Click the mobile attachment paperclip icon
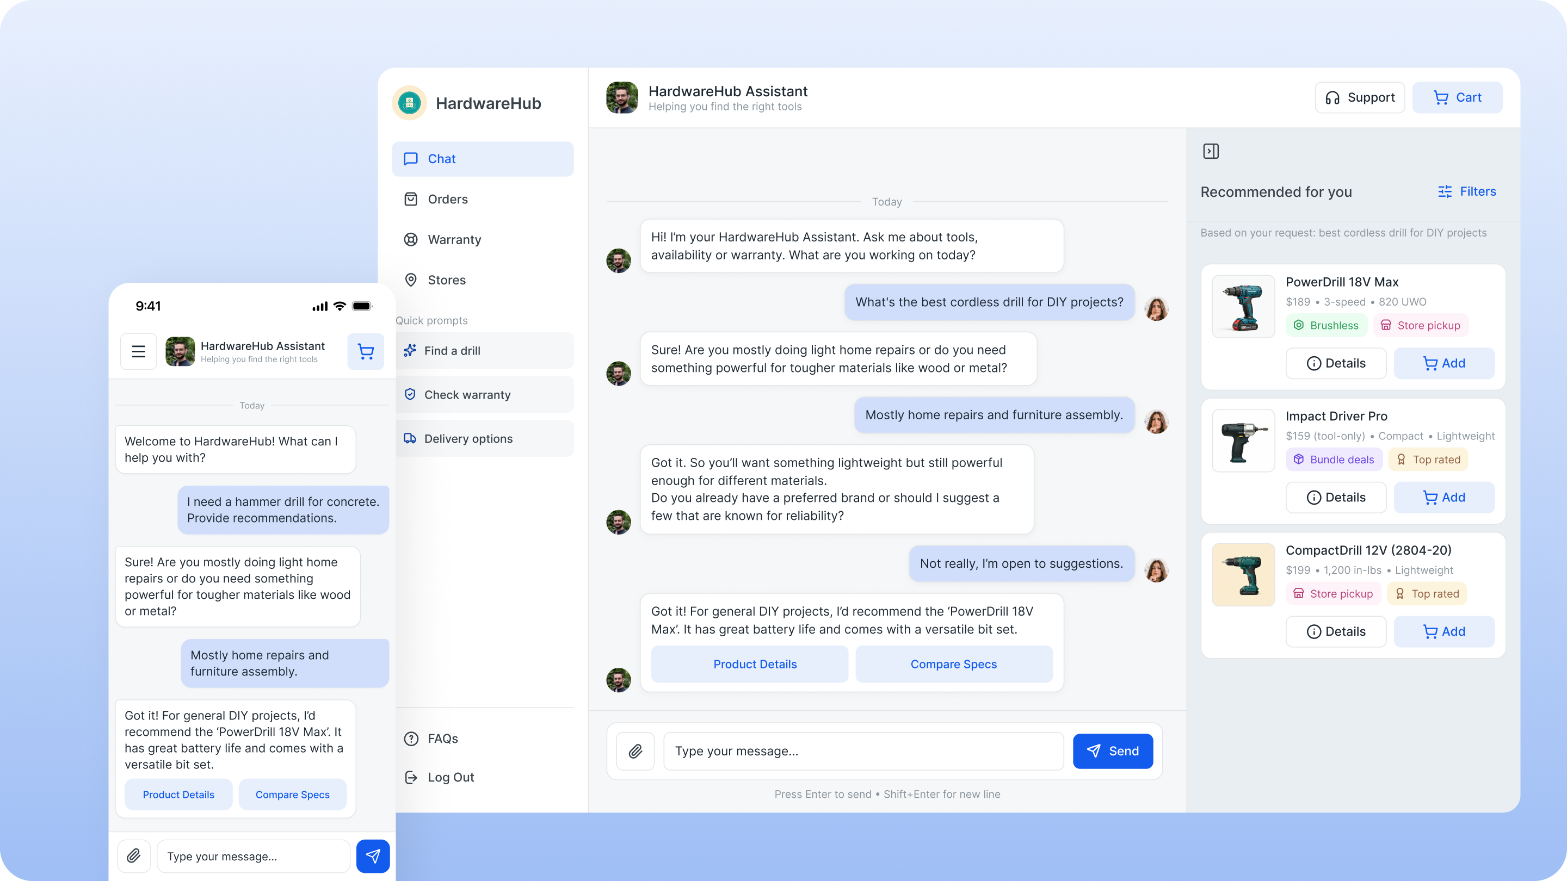Viewport: 1567px width, 881px height. [134, 856]
